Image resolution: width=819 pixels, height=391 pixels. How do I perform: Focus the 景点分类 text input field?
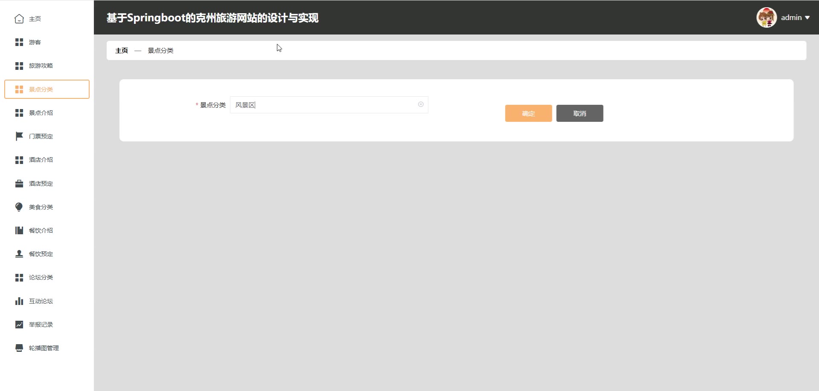coord(329,105)
